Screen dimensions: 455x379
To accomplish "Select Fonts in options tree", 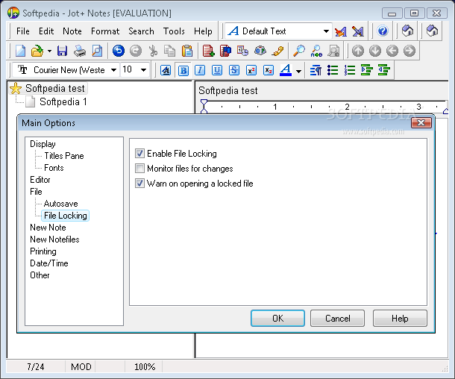I will pos(54,168).
